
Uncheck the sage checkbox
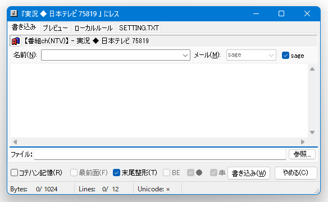pyautogui.click(x=285, y=56)
